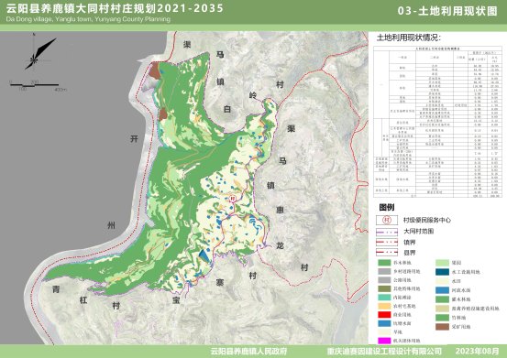Image resolution: width=507 pixels, height=358 pixels.
Task: Click the red 商业用地 legend swatch
Action: pyautogui.click(x=384, y=314)
